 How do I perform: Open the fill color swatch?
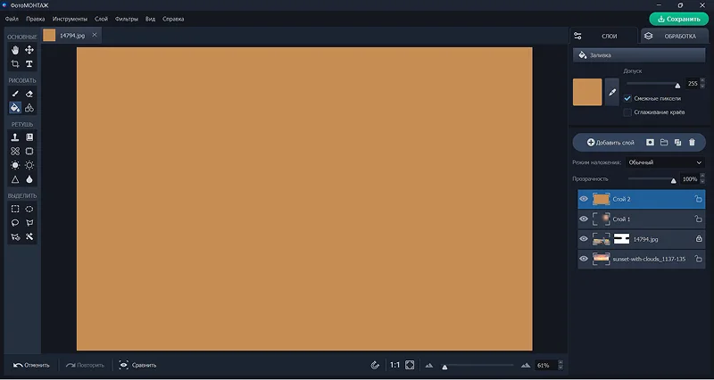[587, 92]
